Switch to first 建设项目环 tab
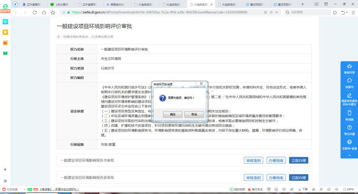Viewport: 358px width, 194px height. [x=256, y=4]
